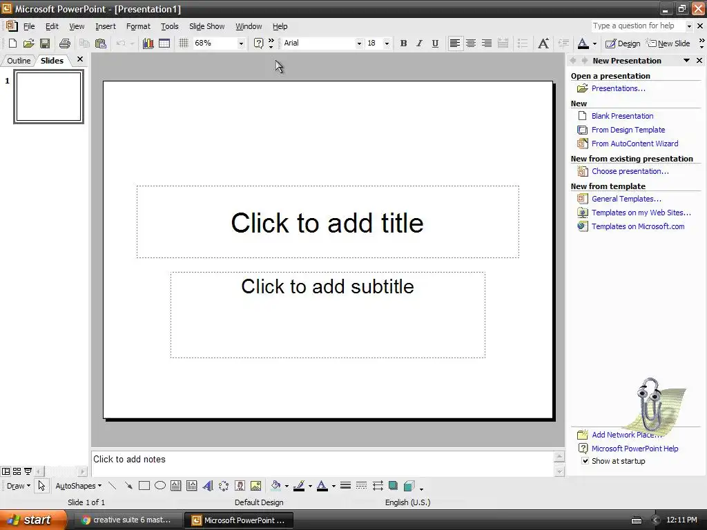The image size is (707, 530).
Task: Open the Zoom 68% dropdown
Action: coord(241,43)
